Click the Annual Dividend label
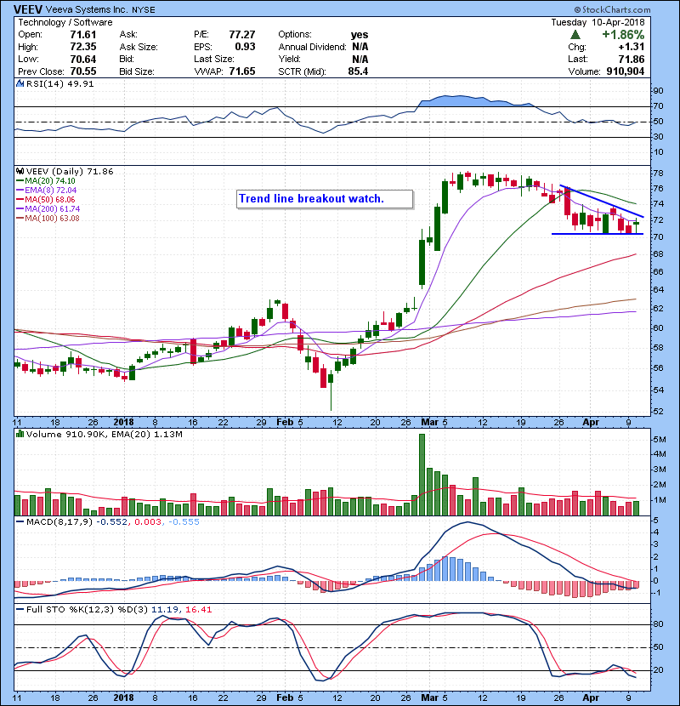The height and width of the screenshot is (706, 680). (312, 47)
